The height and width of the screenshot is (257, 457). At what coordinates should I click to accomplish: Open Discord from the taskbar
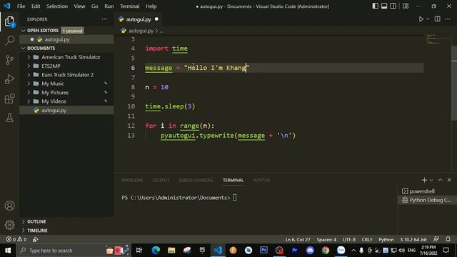310,251
